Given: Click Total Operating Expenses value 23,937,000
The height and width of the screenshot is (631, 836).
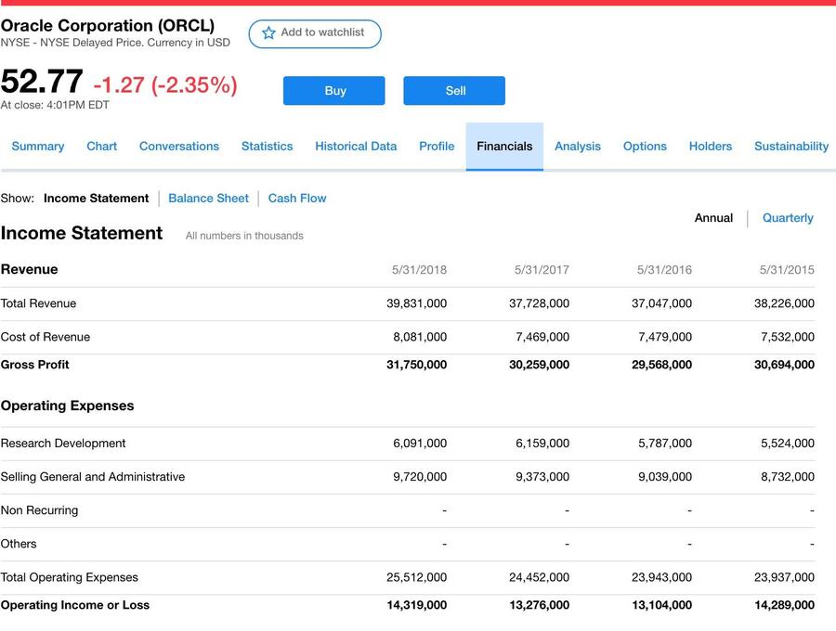Looking at the screenshot, I should (x=784, y=578).
